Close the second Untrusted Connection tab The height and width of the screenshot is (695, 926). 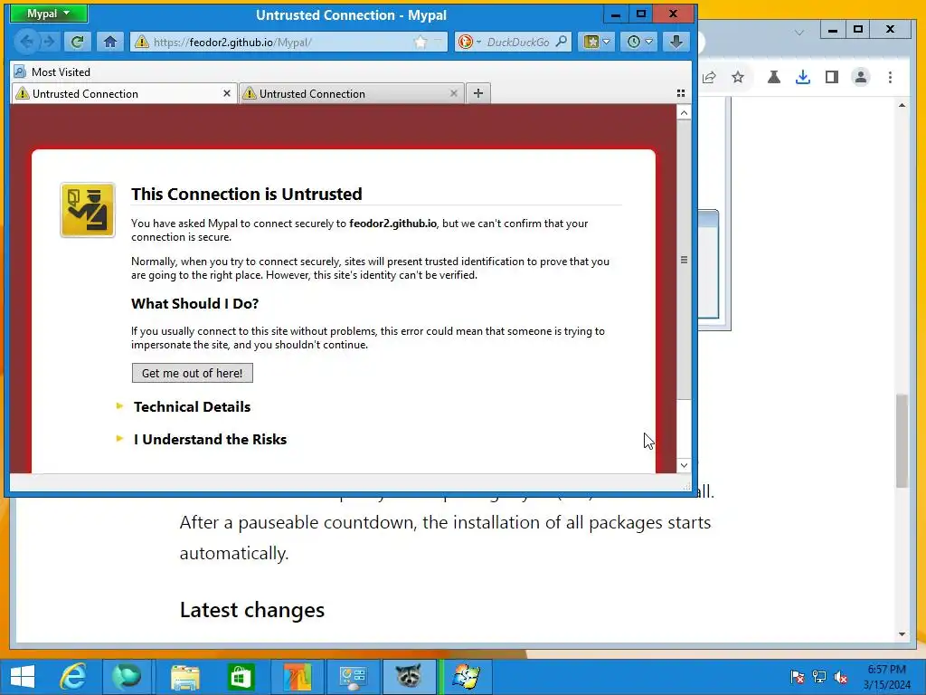point(454,93)
